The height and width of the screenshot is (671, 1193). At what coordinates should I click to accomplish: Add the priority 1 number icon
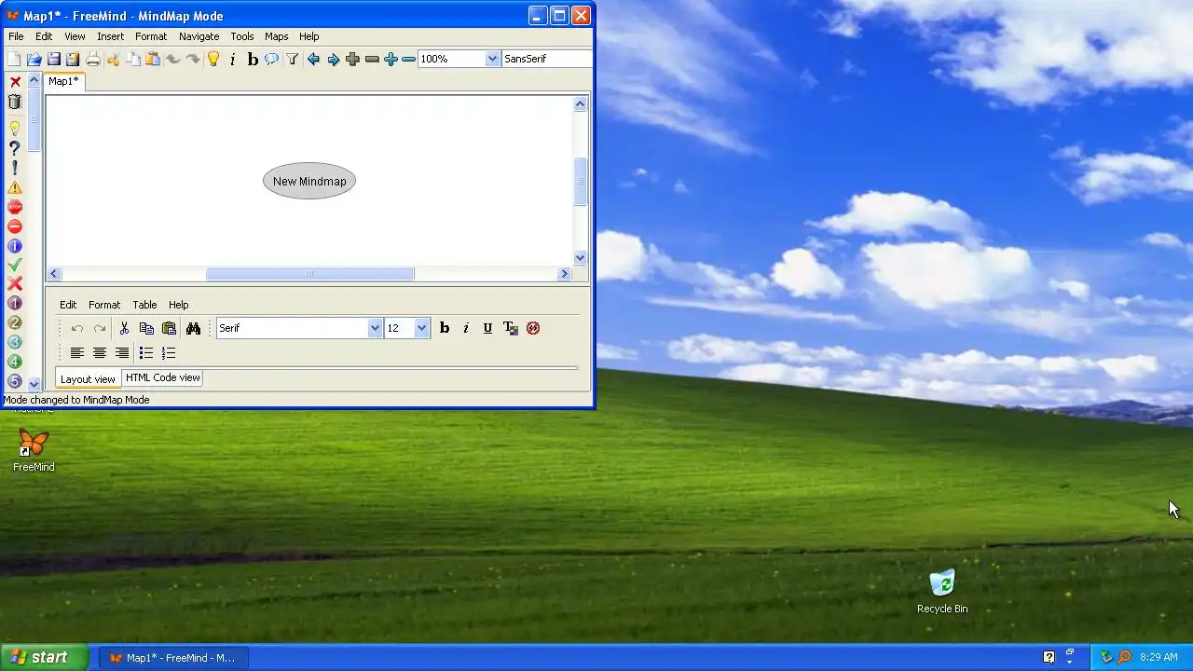(15, 303)
